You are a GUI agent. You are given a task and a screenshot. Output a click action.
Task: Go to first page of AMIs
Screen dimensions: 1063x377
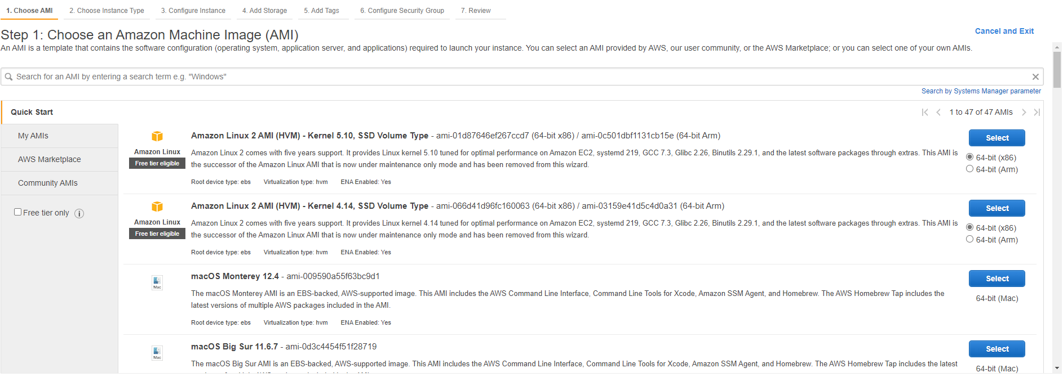[x=925, y=113]
